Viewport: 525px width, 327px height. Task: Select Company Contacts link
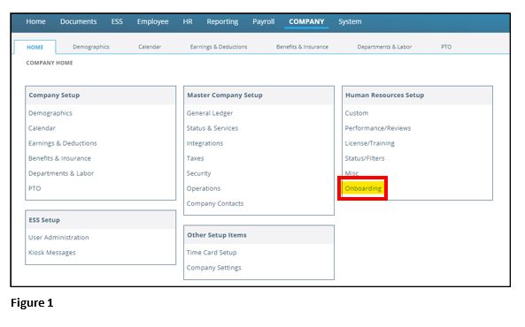tap(215, 203)
